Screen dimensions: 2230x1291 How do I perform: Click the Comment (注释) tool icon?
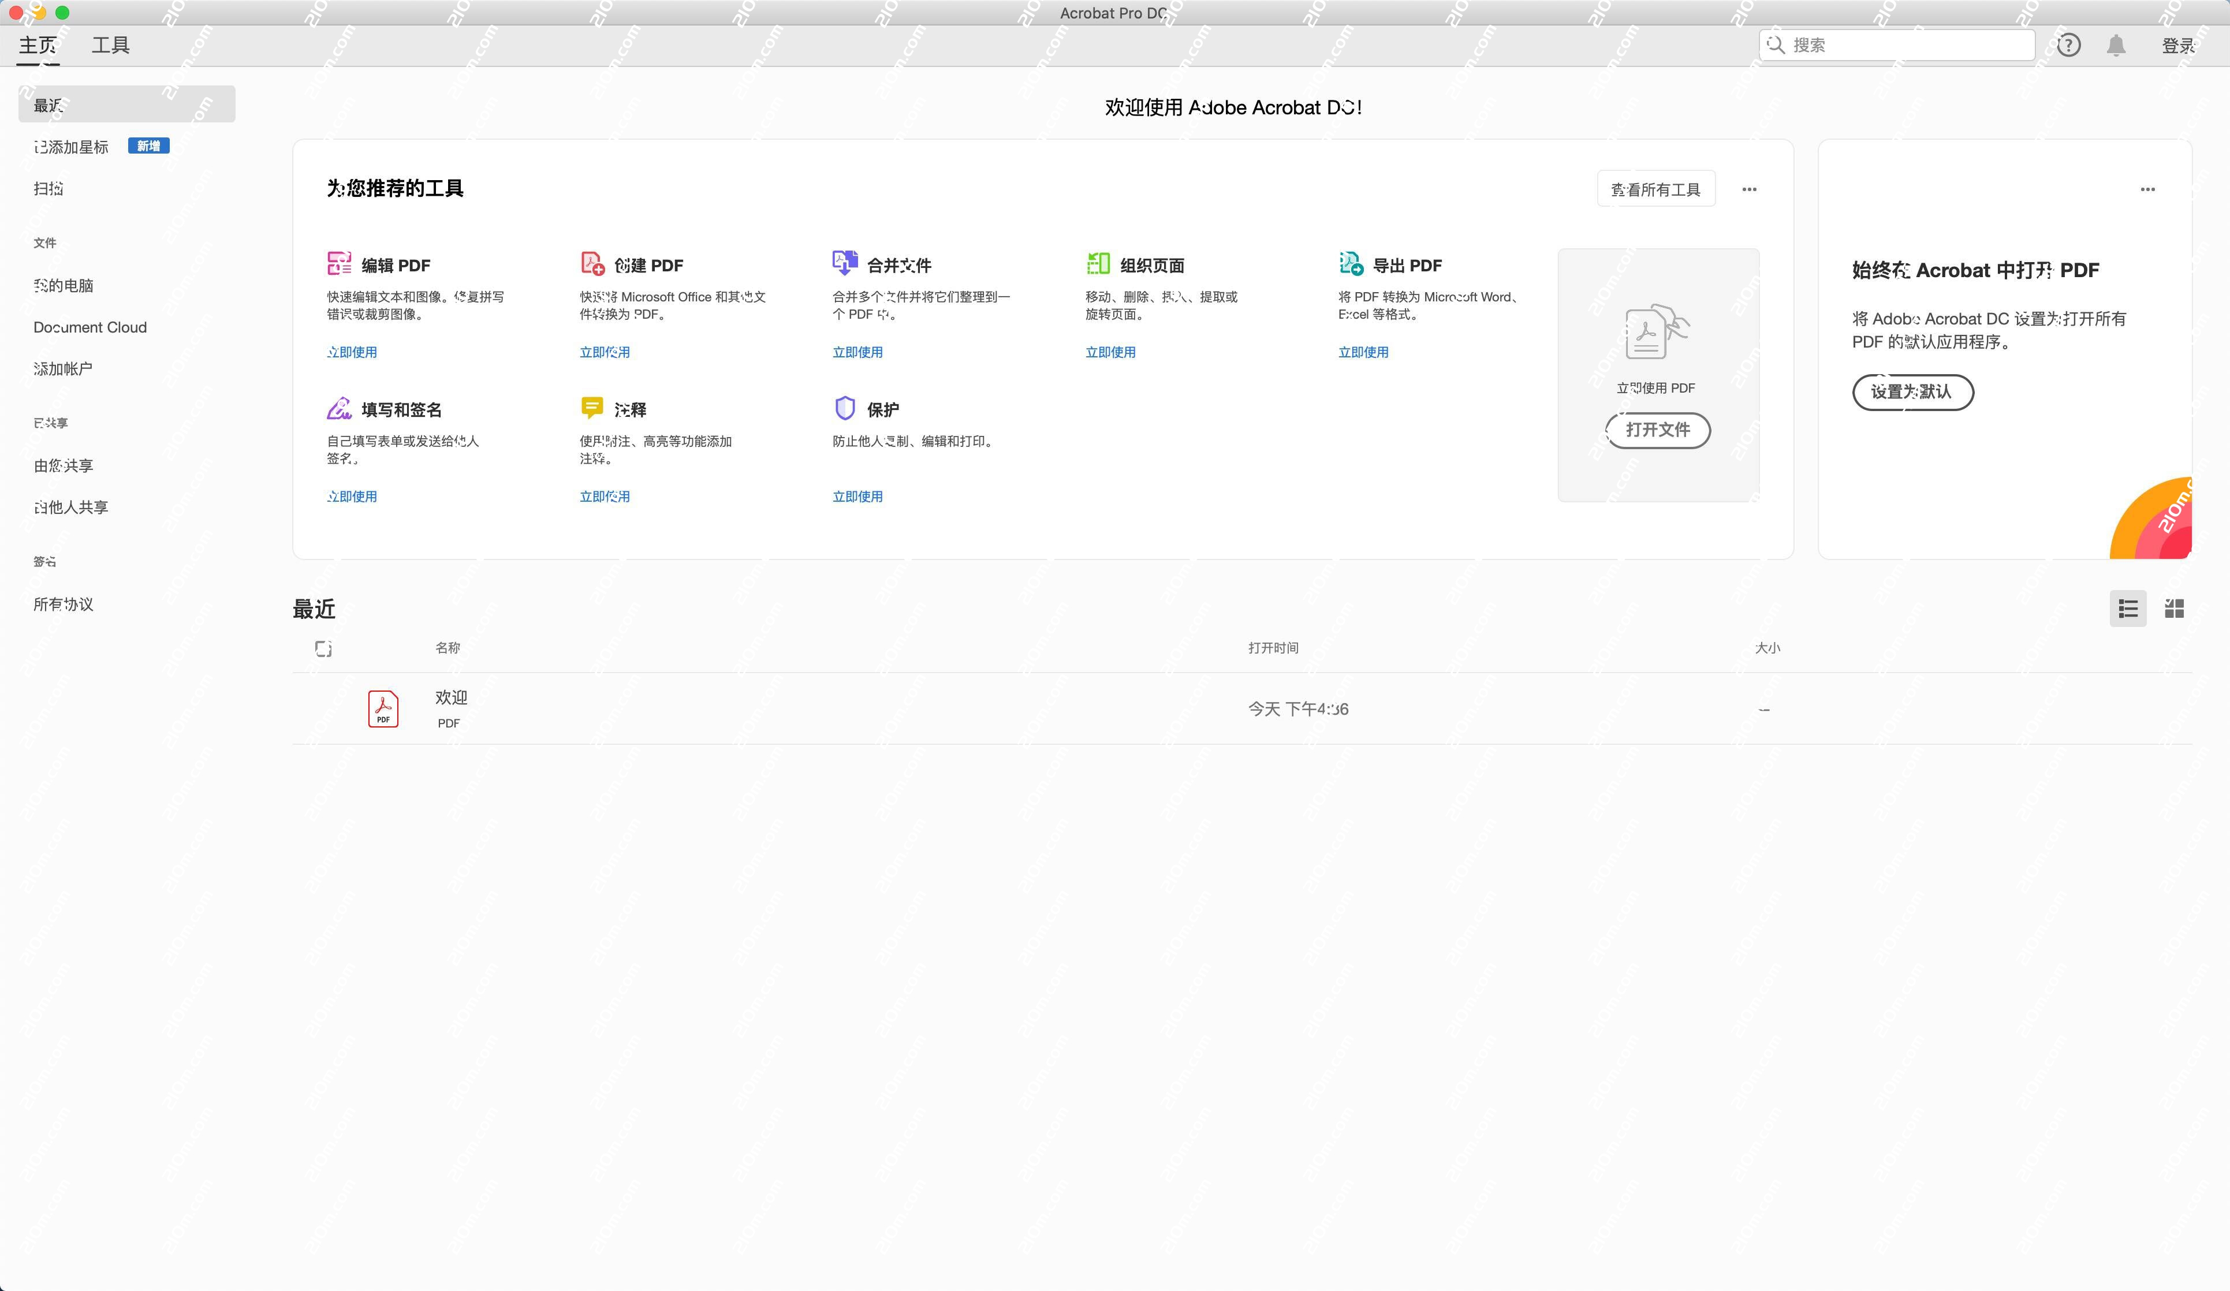coord(592,408)
